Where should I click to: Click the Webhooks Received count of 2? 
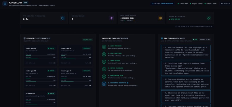click(x=72, y=19)
